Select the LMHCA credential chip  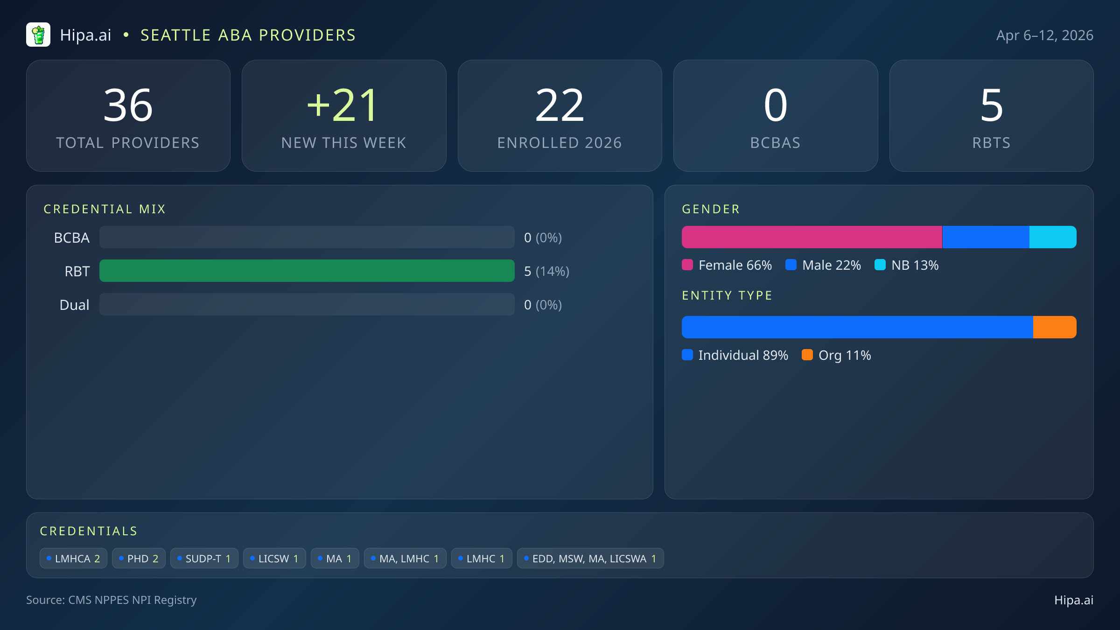(73, 559)
